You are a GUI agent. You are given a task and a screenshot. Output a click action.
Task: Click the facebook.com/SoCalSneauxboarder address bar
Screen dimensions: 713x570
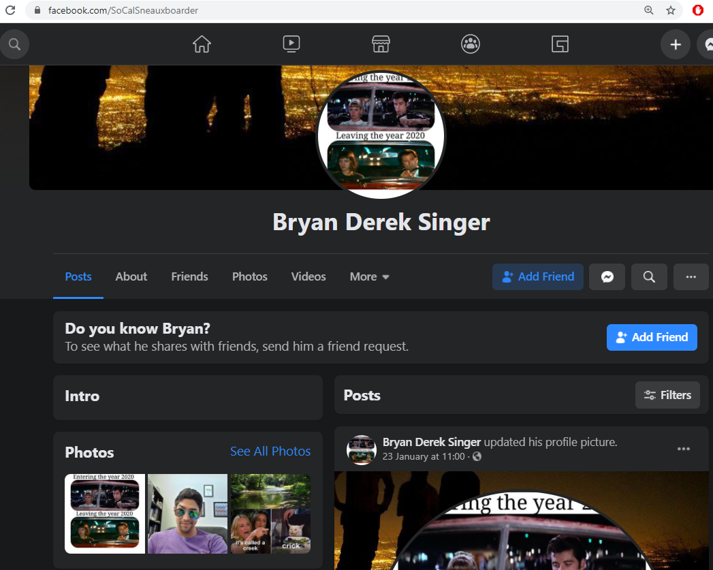coord(336,10)
